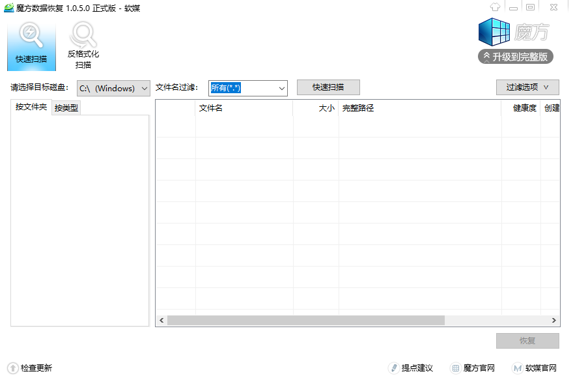Viewport: 573px width, 378px height.
Task: Select the 按文件夹 tab
Action: [31, 108]
